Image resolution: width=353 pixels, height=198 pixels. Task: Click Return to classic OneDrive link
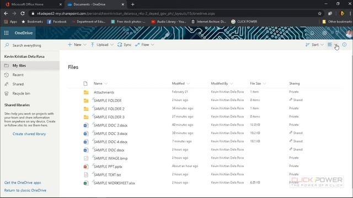[25, 190]
